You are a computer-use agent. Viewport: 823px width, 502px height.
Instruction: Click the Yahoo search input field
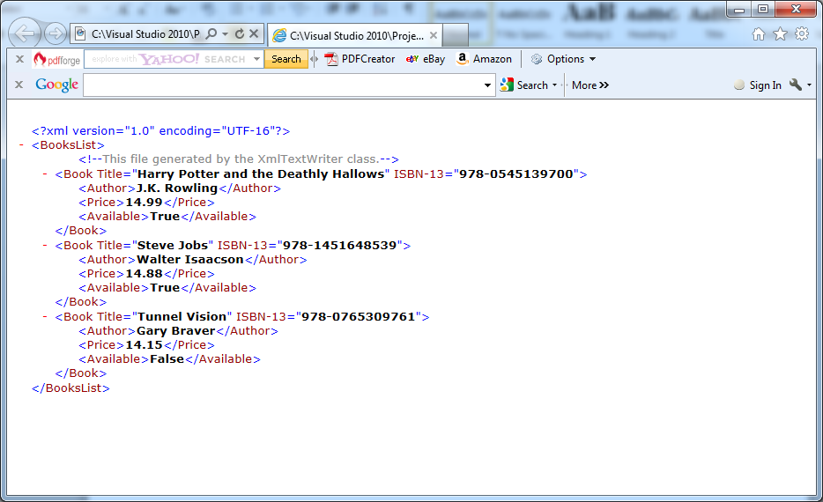coord(168,59)
